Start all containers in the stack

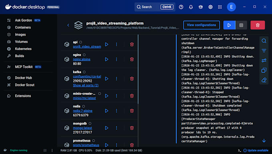[x=229, y=25]
